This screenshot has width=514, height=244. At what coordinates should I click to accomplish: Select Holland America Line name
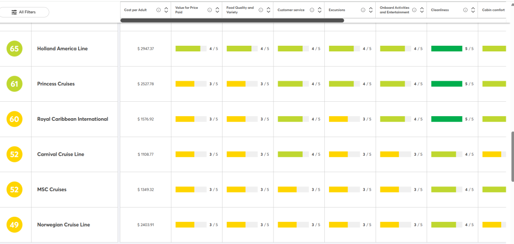click(x=62, y=48)
